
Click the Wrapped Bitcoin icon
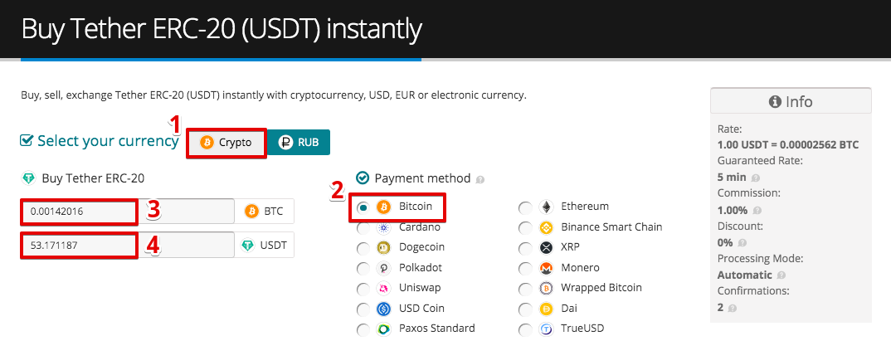tap(546, 289)
